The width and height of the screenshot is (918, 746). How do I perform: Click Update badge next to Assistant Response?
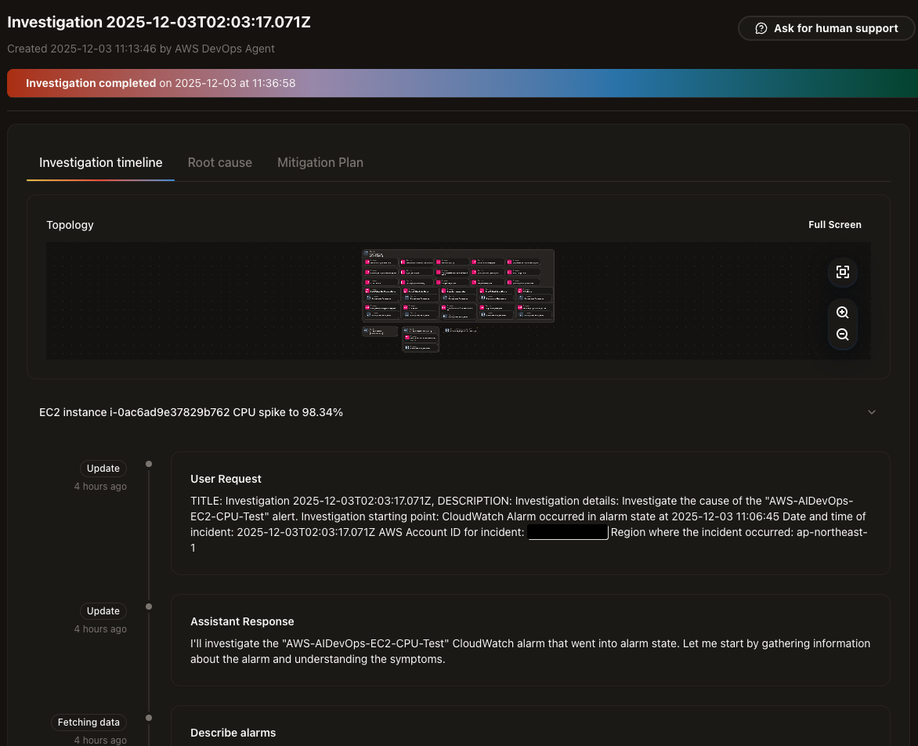pyautogui.click(x=103, y=611)
